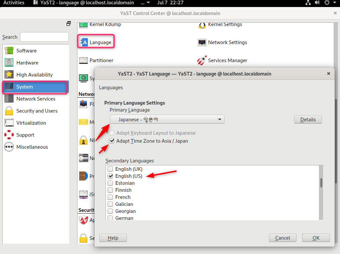340x254 pixels.
Task: Select the Software category label
Action: (26, 50)
